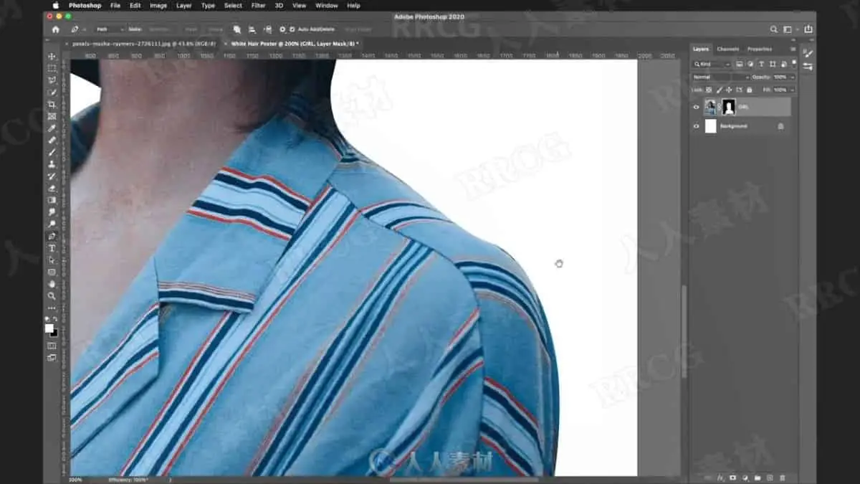The width and height of the screenshot is (860, 484).
Task: Filter layers by pixel layers icon
Action: click(x=740, y=64)
